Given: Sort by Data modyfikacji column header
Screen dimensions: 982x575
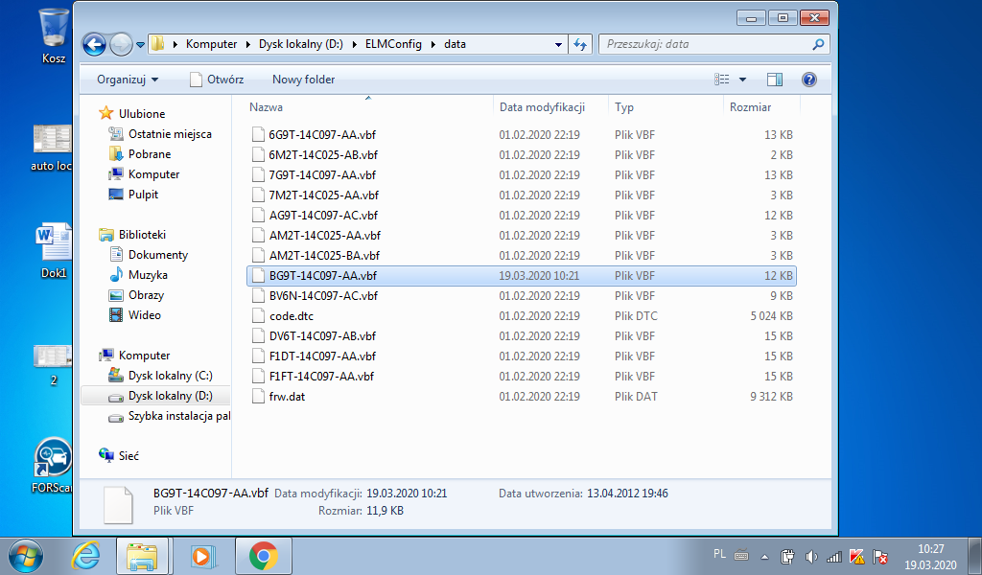Looking at the screenshot, I should point(542,107).
